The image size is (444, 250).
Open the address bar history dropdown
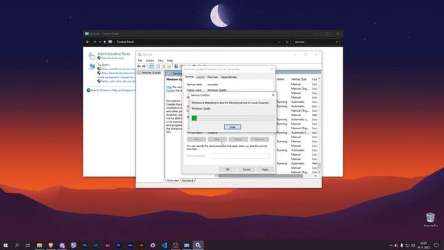[279, 42]
